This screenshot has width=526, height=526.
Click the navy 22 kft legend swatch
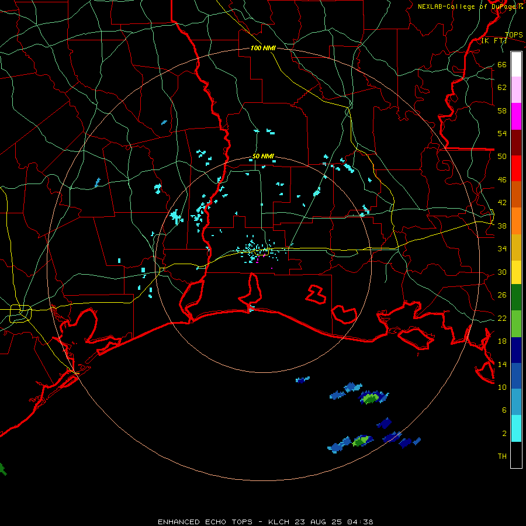(x=516, y=350)
